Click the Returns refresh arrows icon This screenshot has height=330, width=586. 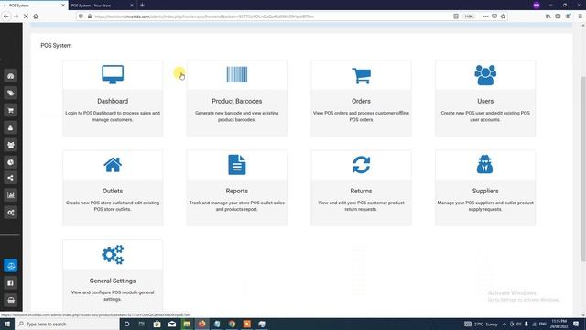[x=361, y=165]
